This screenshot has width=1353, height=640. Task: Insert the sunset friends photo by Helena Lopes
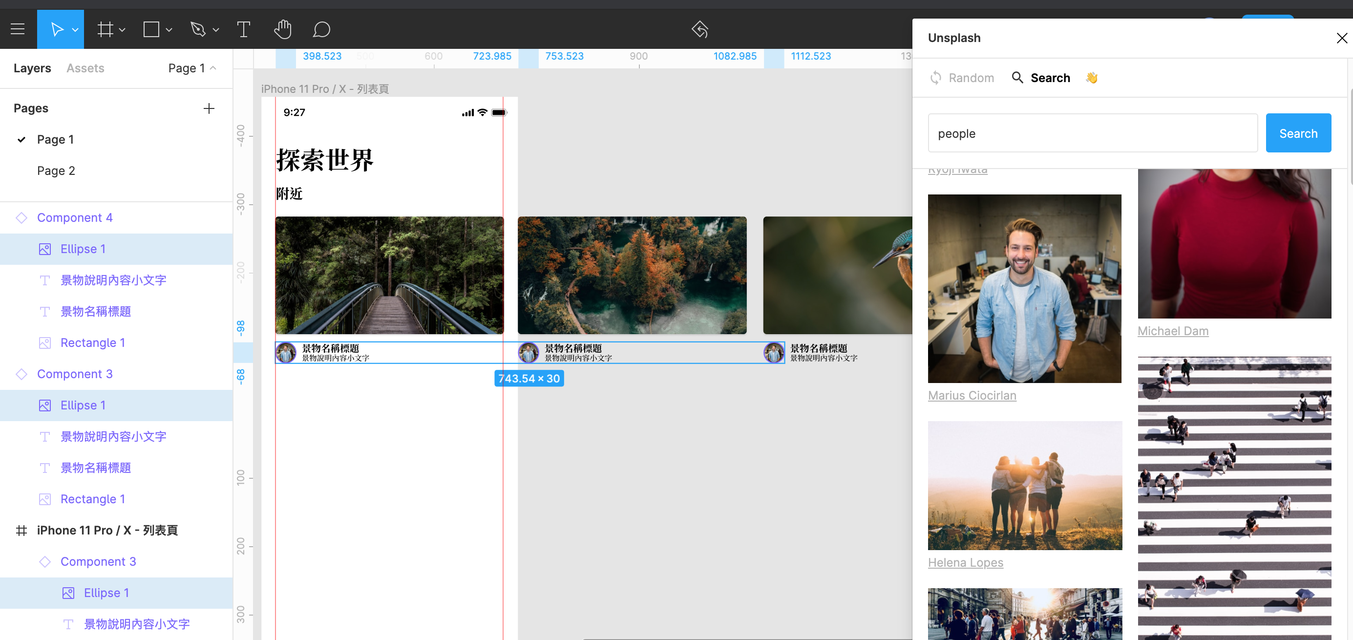pos(1025,485)
